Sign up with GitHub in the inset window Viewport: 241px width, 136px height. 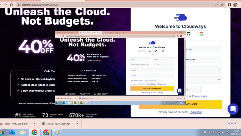156,51
